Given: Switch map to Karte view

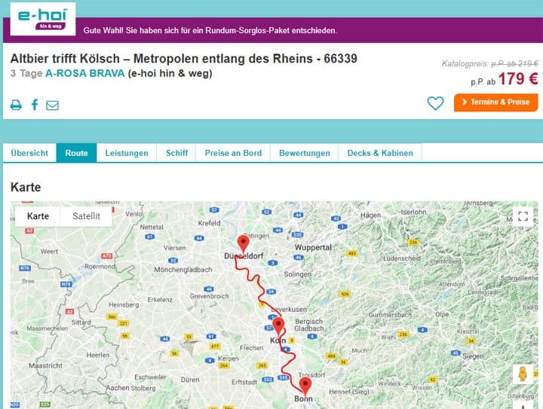Looking at the screenshot, I should (x=38, y=216).
